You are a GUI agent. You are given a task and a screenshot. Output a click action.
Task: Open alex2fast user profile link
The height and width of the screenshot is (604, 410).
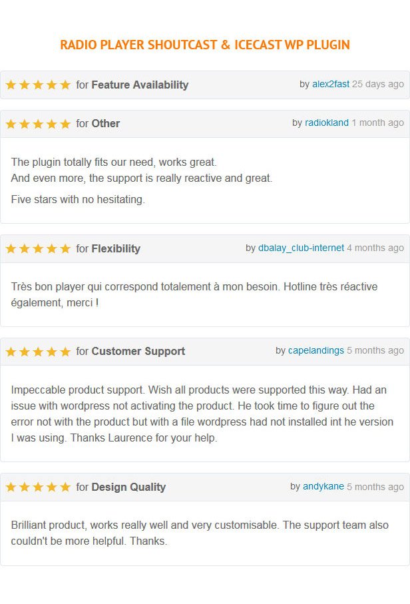coord(331,84)
